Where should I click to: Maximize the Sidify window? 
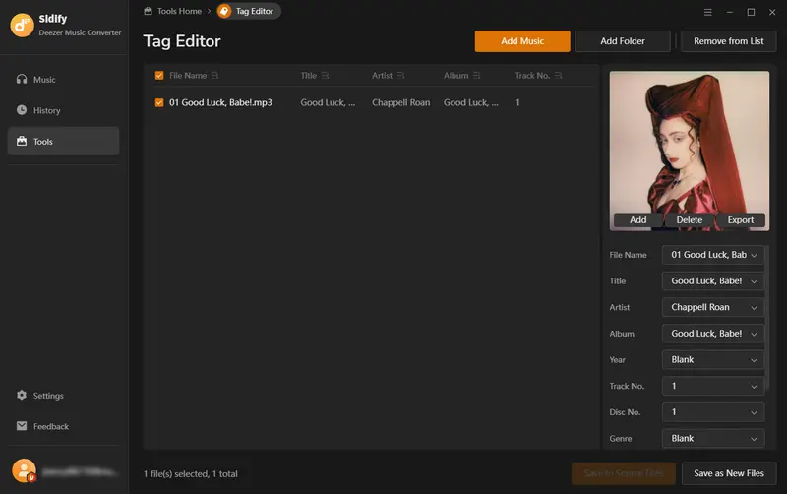click(x=751, y=12)
